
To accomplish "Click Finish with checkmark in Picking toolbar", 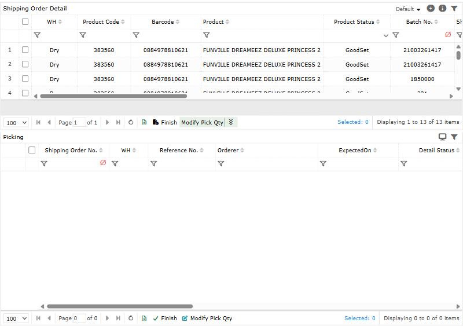I will pyautogui.click(x=165, y=318).
